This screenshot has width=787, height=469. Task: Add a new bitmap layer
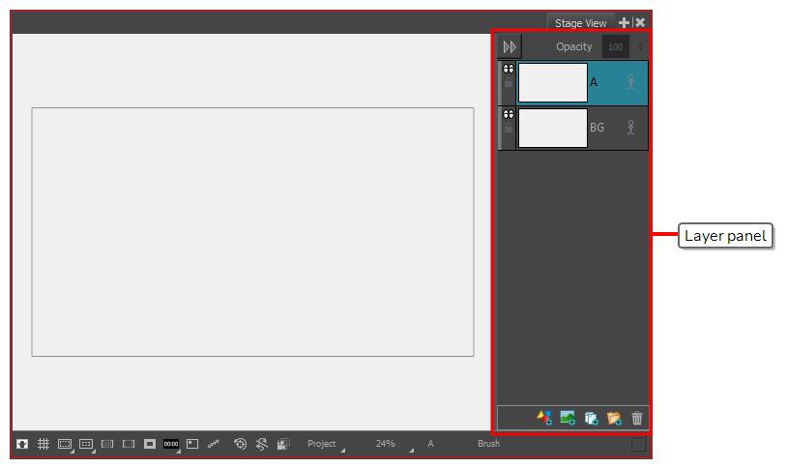(568, 418)
